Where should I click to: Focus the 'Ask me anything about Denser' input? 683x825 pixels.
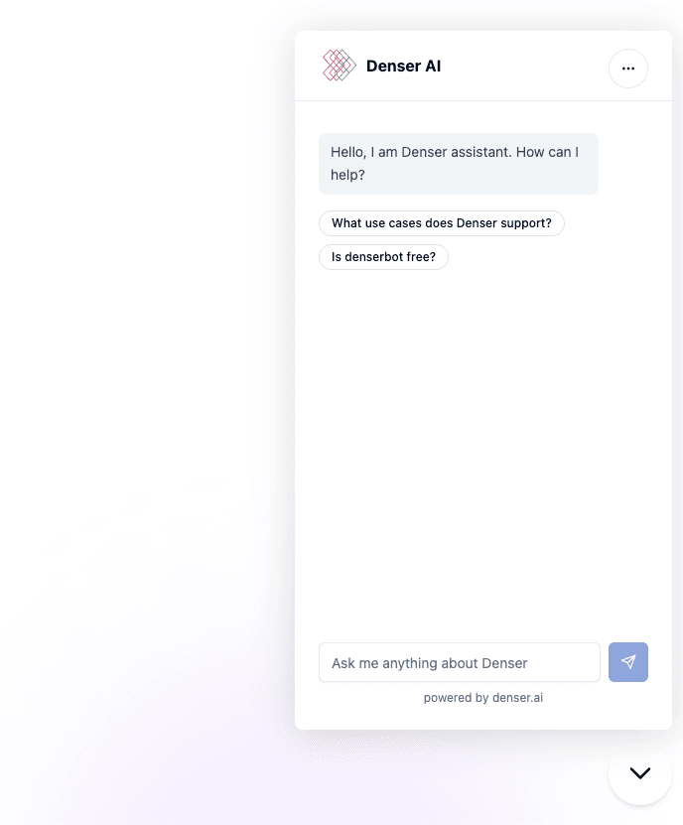click(x=459, y=662)
